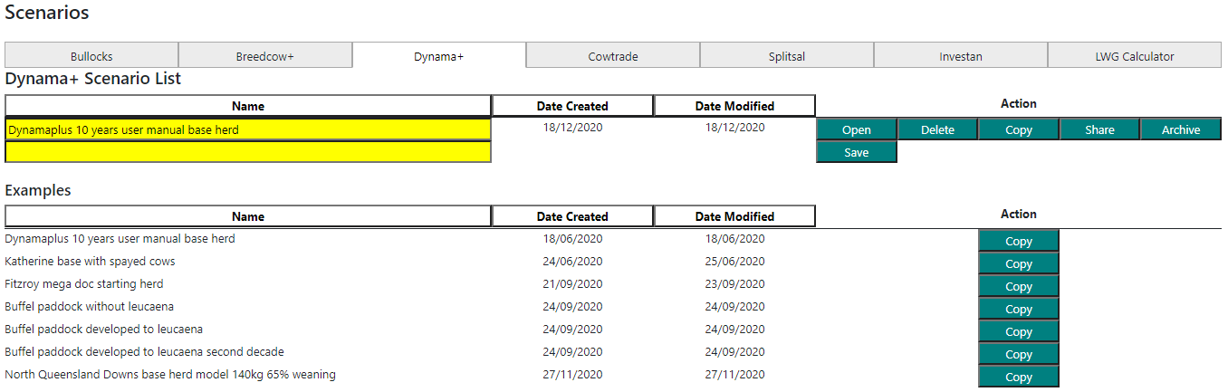This screenshot has height=392, width=1228.
Task: Click the 'Scenarios' page title
Action: tap(47, 13)
